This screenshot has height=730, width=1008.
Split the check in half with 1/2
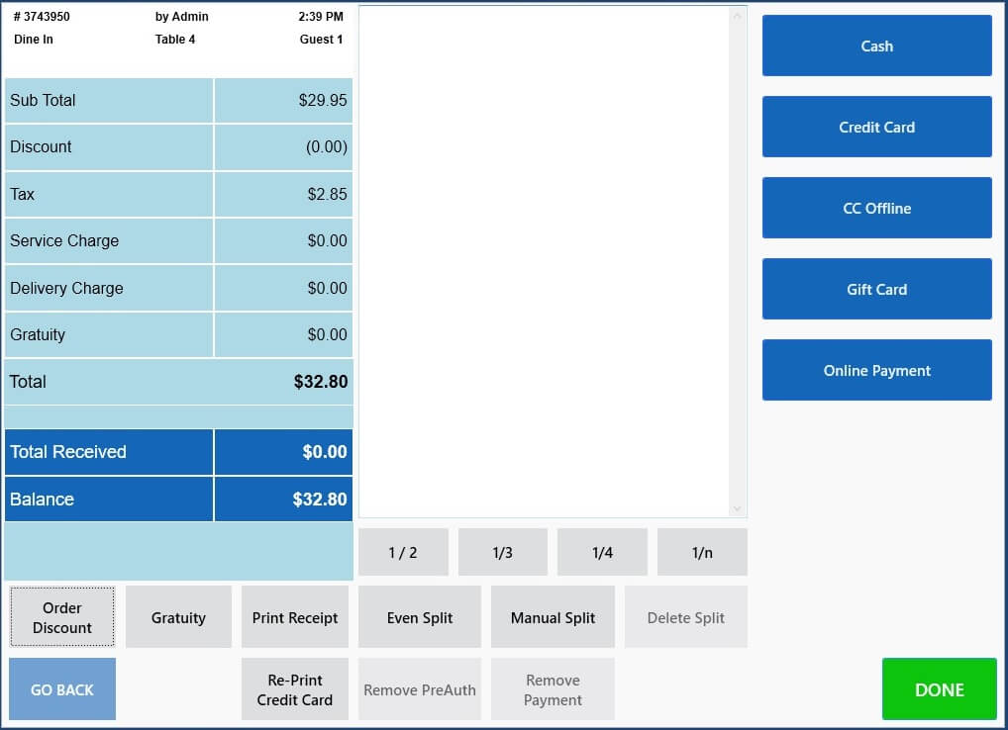(x=403, y=551)
